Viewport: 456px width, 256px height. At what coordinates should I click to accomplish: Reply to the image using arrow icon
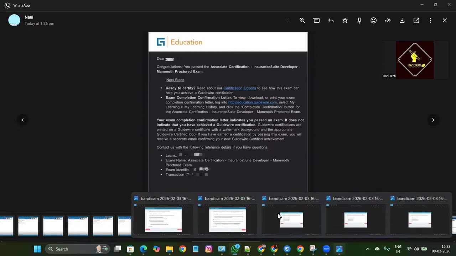[x=331, y=21]
